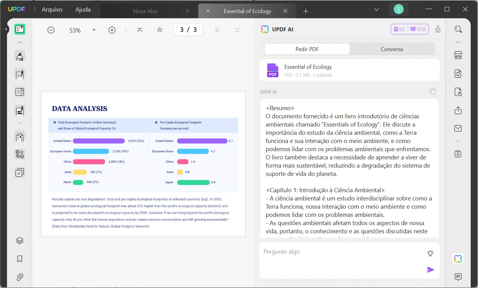The height and width of the screenshot is (288, 478).
Task: Open the search magnifier in right sidebar
Action: tap(458, 29)
